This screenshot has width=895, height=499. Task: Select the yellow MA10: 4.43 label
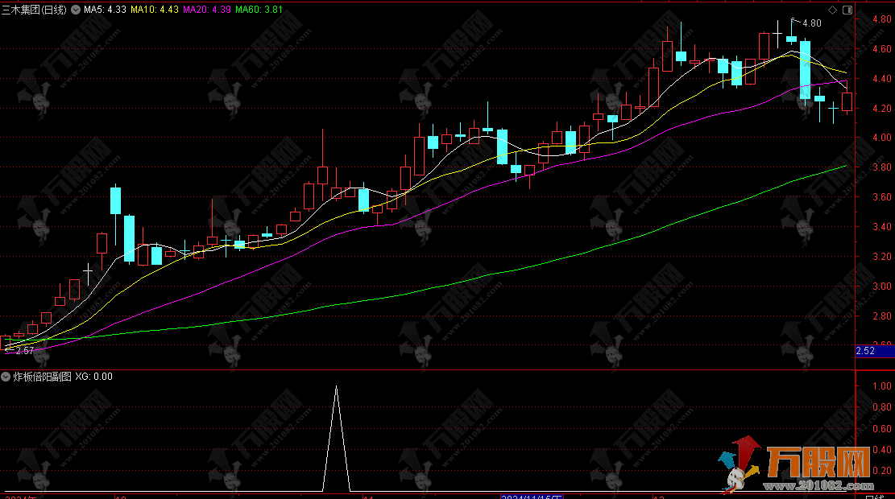point(154,10)
